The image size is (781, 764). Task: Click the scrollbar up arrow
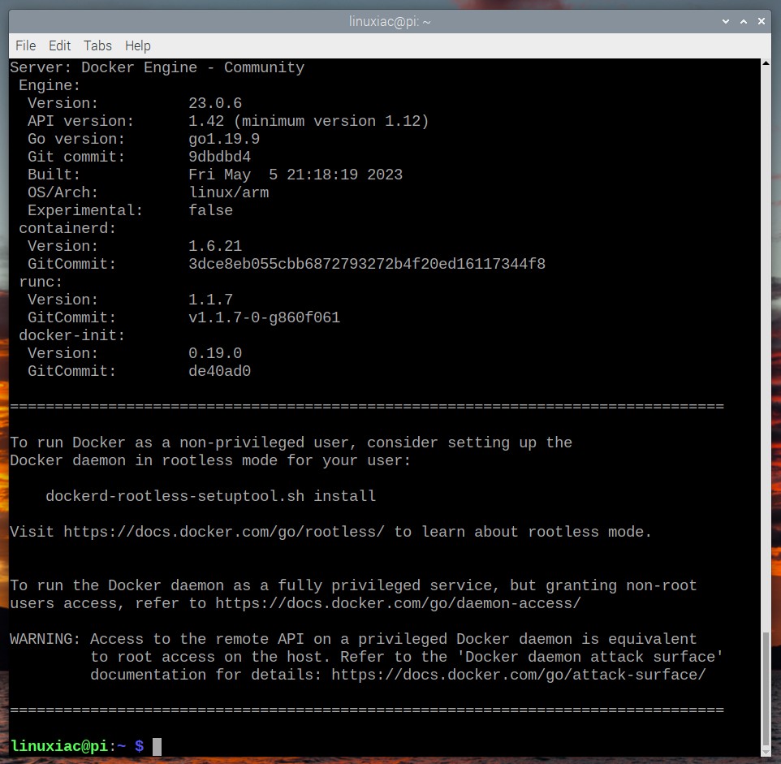coord(766,63)
